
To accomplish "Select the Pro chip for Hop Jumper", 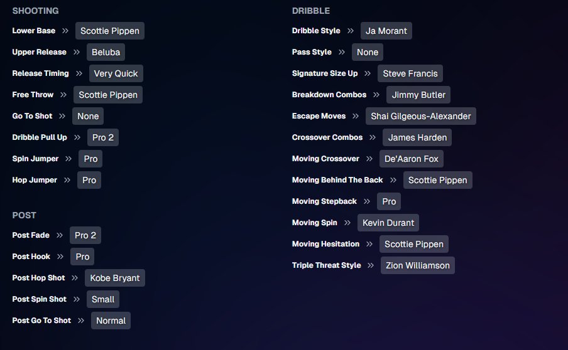I will pos(89,180).
